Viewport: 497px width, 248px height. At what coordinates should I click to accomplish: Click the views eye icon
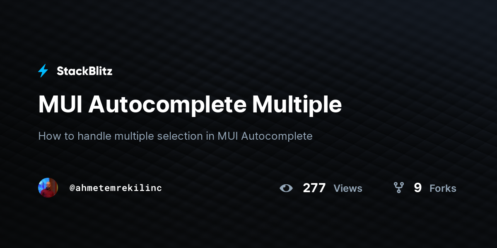(286, 188)
